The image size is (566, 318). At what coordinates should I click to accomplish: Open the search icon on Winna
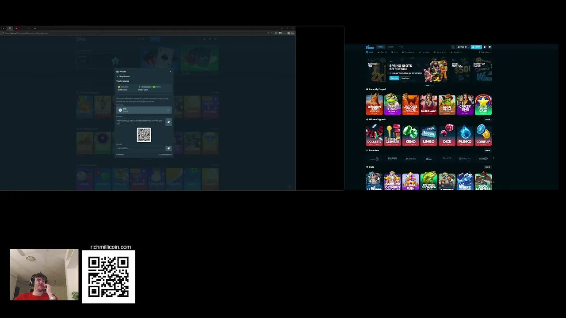453,47
